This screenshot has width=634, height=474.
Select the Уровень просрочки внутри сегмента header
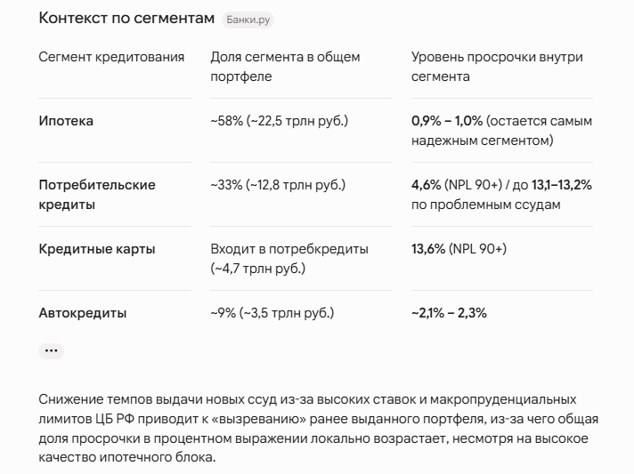click(x=497, y=67)
